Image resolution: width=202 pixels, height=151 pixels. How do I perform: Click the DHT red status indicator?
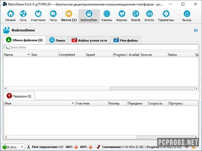coord(91,147)
